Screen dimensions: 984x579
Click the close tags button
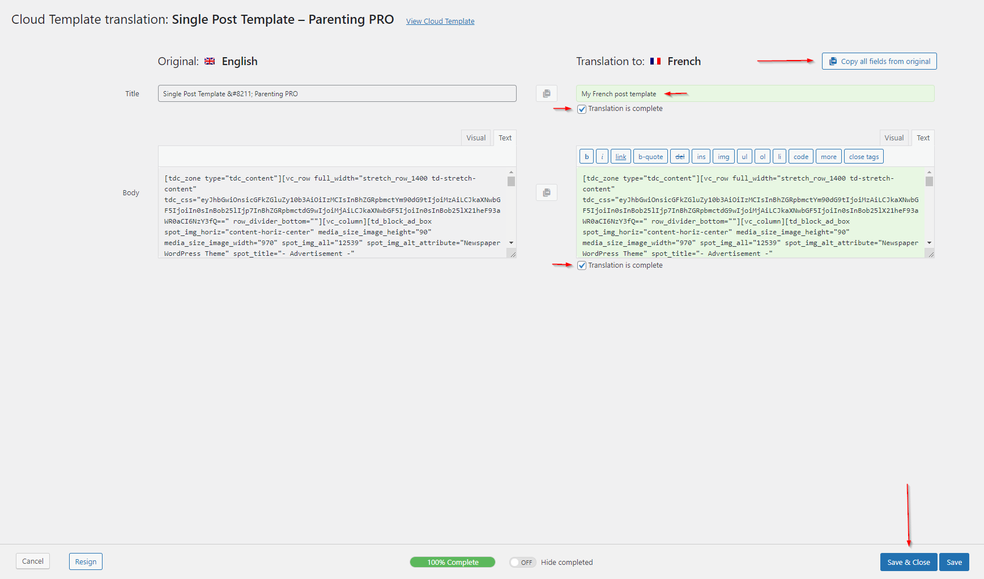point(864,157)
